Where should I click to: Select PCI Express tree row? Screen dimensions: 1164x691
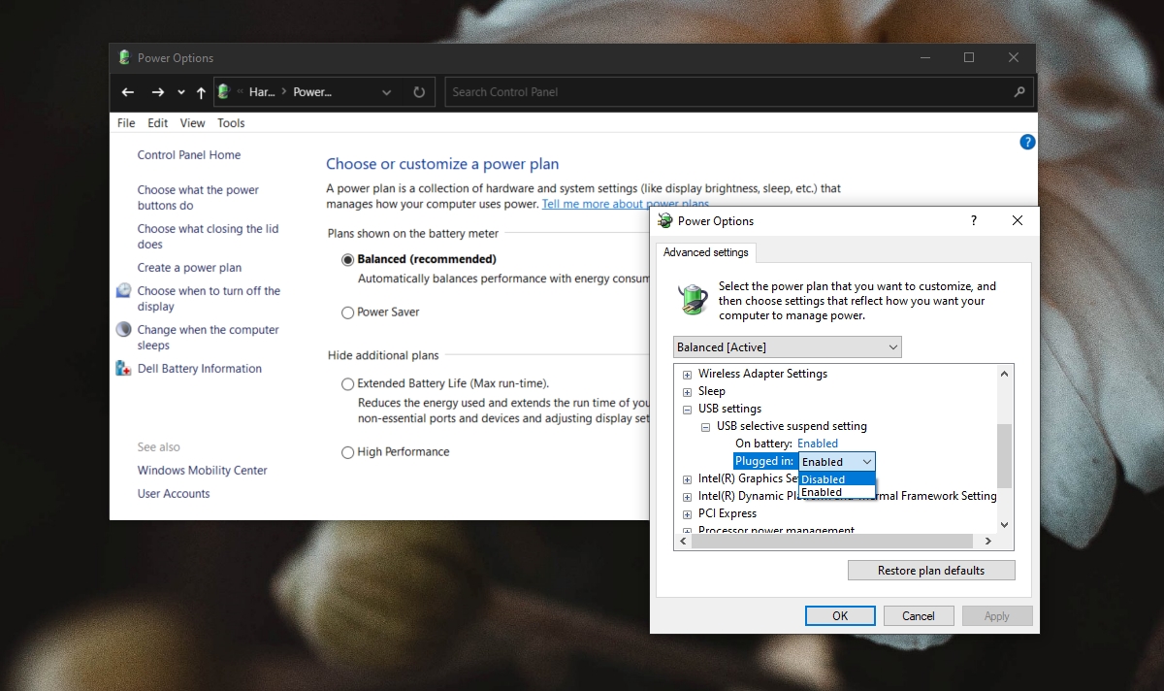pyautogui.click(x=727, y=513)
